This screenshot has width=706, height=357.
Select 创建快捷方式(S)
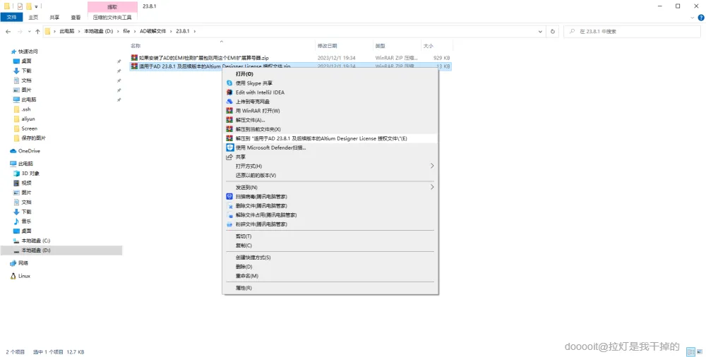click(330, 258)
